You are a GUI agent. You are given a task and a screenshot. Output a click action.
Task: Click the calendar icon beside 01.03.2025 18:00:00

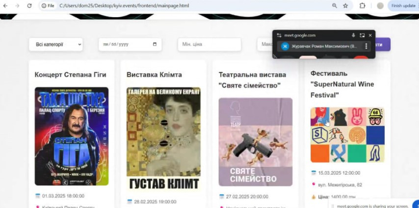(x=38, y=196)
